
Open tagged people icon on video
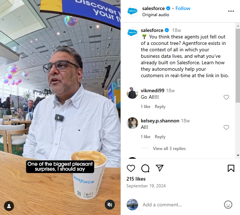9,206
